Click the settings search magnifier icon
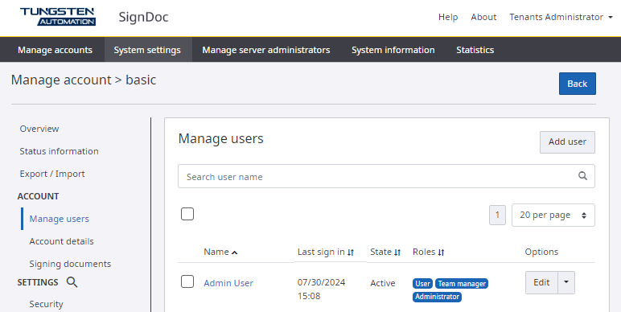 click(72, 282)
